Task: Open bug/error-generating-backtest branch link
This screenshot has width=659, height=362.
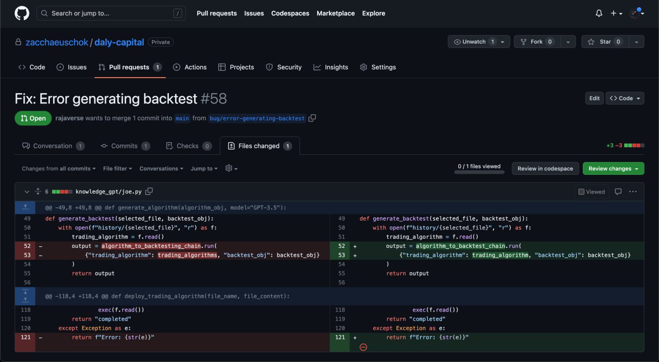Action: tap(257, 118)
